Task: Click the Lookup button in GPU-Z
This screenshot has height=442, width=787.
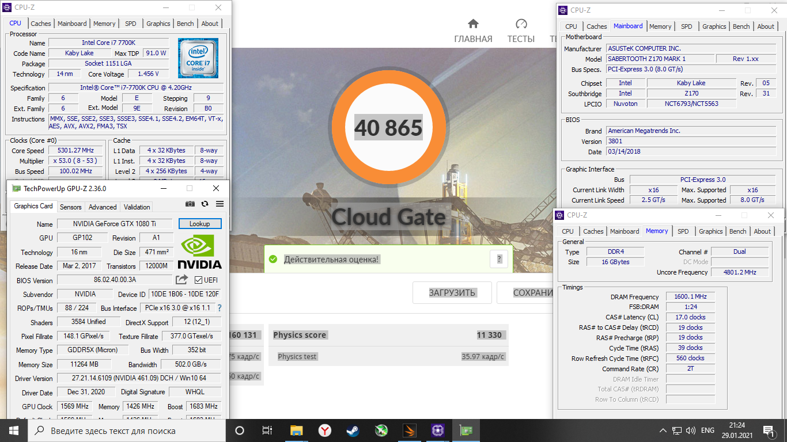Action: 200,224
